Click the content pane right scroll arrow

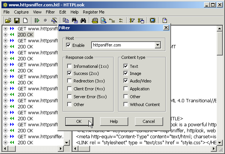coord(214,148)
